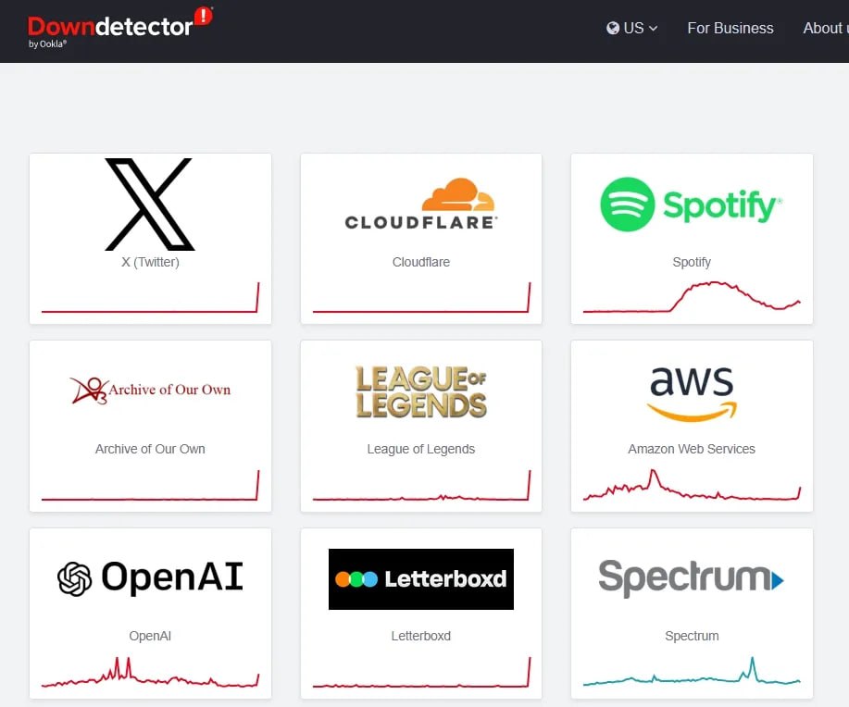Select the US country label
This screenshot has width=849, height=707.
coord(633,28)
